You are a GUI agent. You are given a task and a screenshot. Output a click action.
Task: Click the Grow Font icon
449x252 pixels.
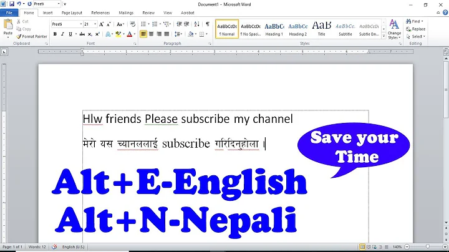pos(101,24)
